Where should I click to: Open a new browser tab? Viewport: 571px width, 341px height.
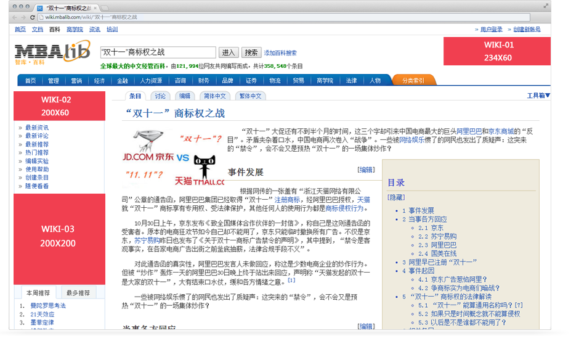coord(105,7)
